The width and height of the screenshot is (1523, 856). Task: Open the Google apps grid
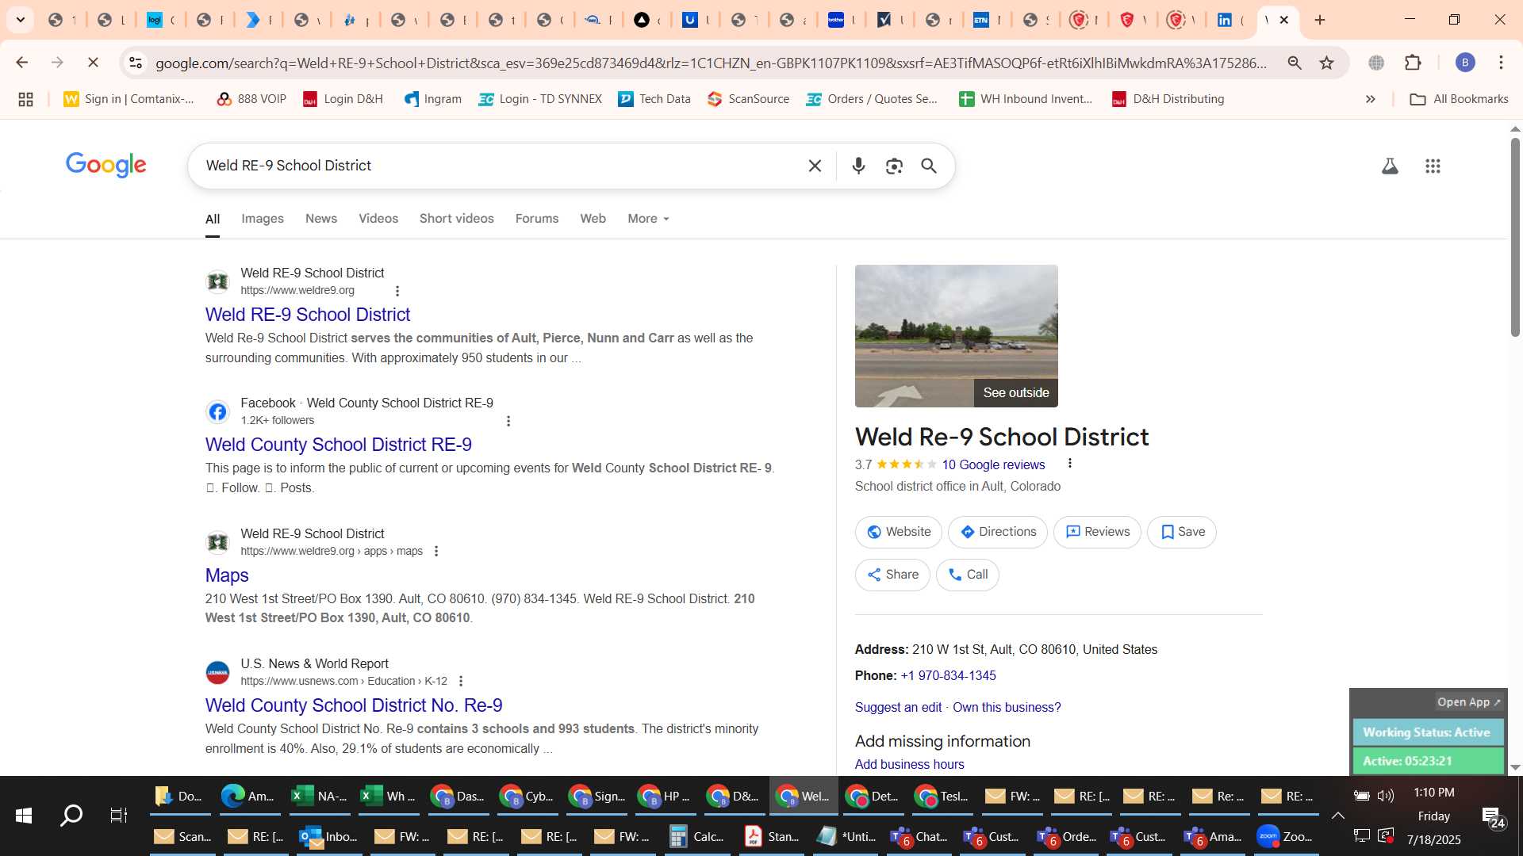pyautogui.click(x=1433, y=166)
